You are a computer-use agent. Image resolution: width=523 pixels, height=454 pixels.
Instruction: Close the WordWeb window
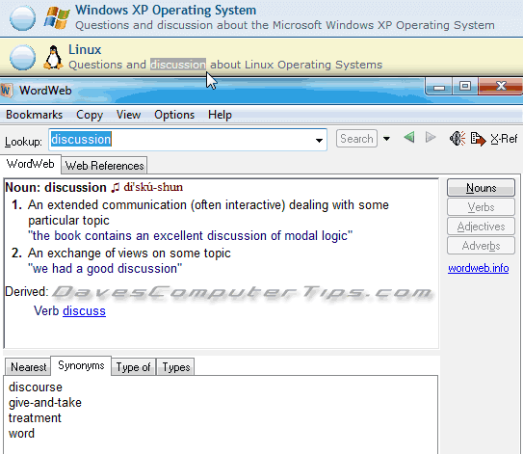[501, 87]
